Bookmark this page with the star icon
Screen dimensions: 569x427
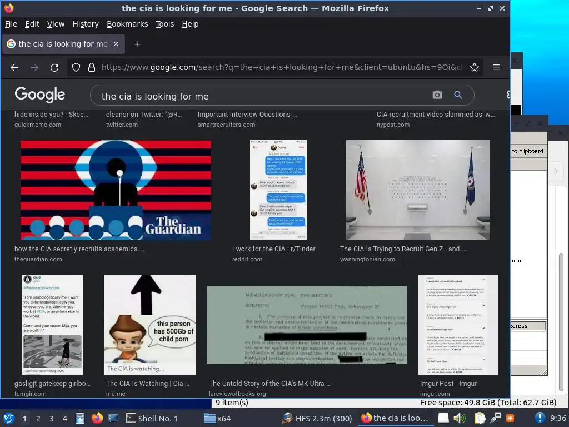(475, 67)
